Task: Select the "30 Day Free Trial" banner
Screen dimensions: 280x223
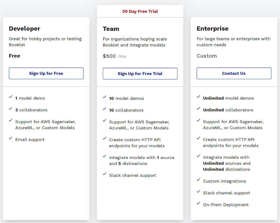Action: pos(140,11)
